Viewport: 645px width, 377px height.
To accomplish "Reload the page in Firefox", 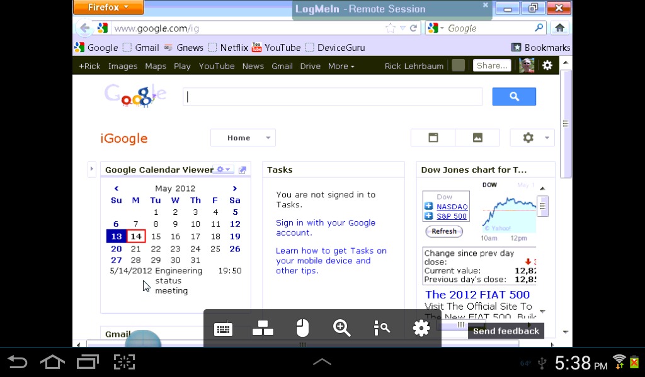I will (x=413, y=28).
